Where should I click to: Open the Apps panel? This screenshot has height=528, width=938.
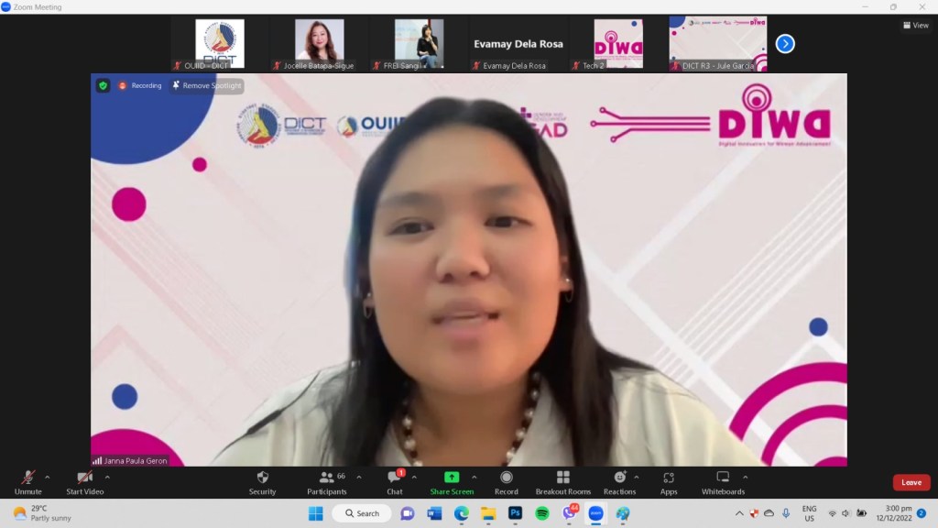tap(669, 482)
